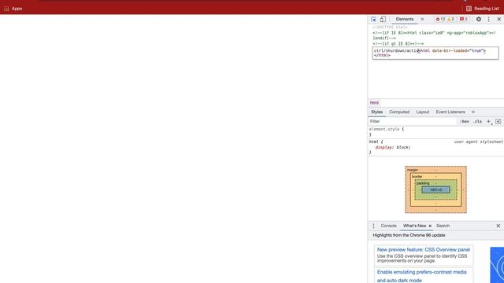Click the element.style rule
The height and width of the screenshot is (283, 504).
[x=387, y=129]
